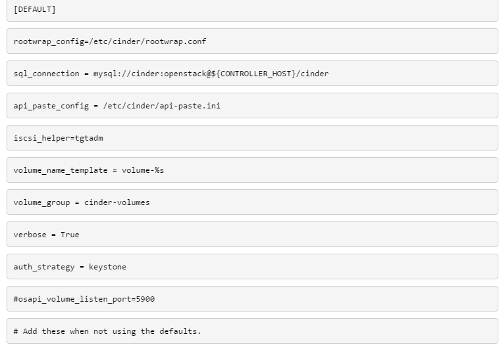Viewport: 501px width, 347px height.
Task: Click volume_group = cinder-volumes block
Action: [252, 202]
